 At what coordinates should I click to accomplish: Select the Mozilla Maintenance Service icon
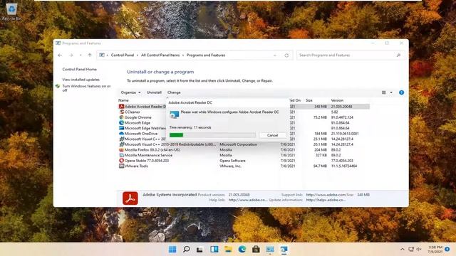[x=121, y=155]
